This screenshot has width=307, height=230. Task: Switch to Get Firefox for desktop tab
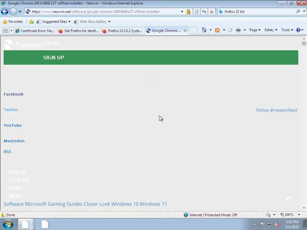(79, 31)
